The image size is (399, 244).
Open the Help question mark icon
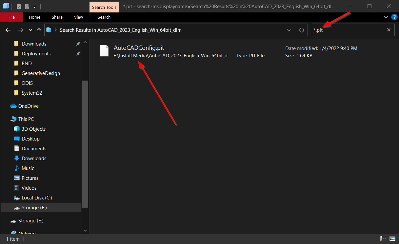point(394,17)
